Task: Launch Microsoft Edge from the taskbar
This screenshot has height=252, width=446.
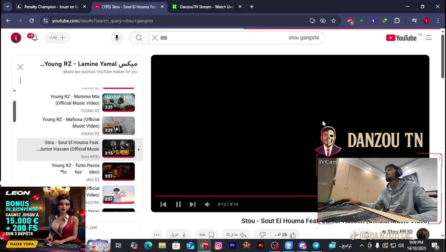Action: (148, 245)
